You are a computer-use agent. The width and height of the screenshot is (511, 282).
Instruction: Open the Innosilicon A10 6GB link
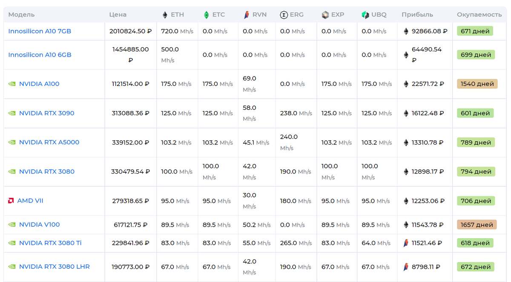point(40,55)
